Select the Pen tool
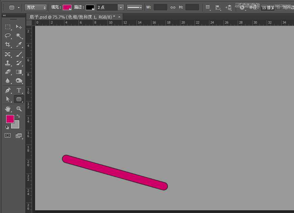Viewport: 294px width, 213px height. [x=8, y=90]
